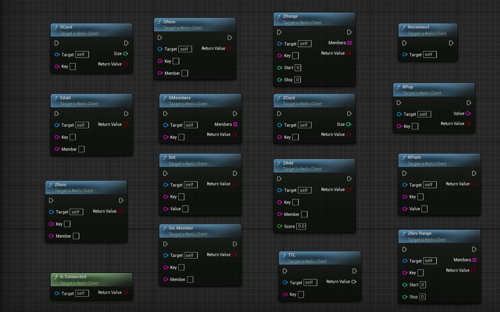Click the Key text box in SCard node
500x312 pixels.
[72, 66]
